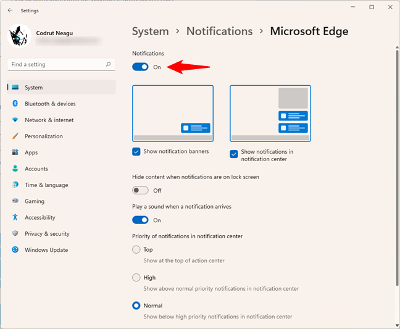
Task: Click the Personalization brush icon
Action: click(x=15, y=136)
